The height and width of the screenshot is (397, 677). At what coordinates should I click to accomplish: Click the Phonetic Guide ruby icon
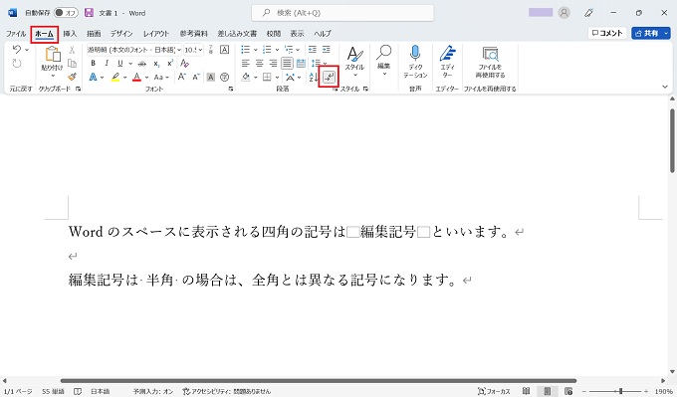point(211,49)
